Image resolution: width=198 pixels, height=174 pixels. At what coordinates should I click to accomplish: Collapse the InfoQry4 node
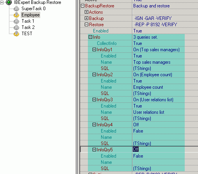94,125
